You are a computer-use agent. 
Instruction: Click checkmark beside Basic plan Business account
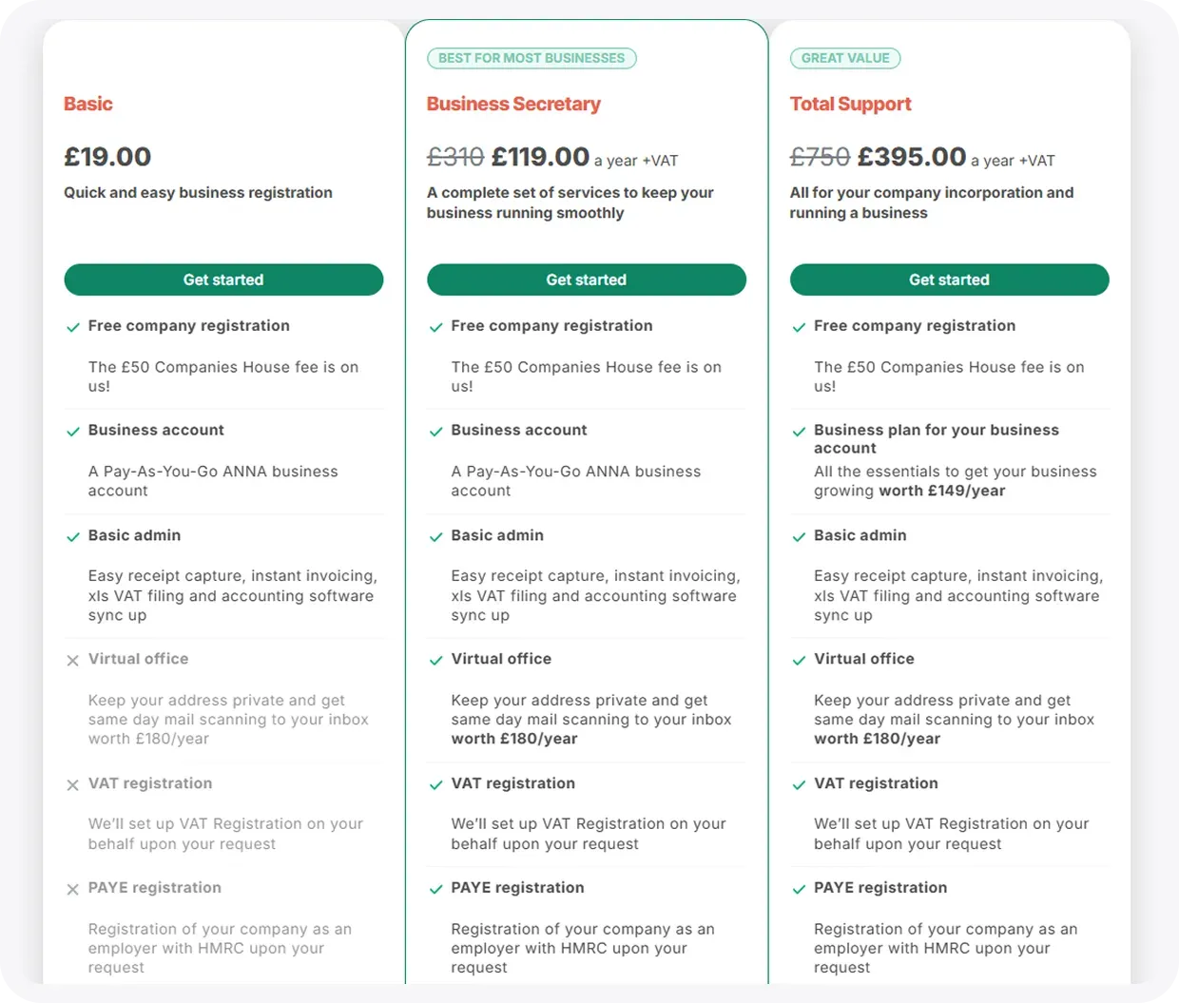click(72, 432)
